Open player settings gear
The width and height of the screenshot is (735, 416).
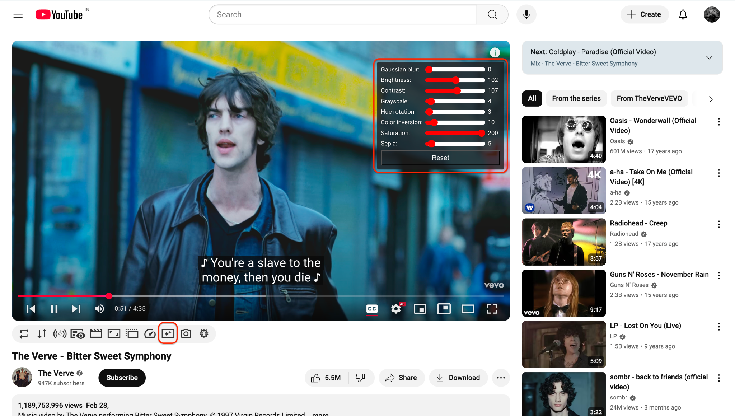pyautogui.click(x=396, y=309)
